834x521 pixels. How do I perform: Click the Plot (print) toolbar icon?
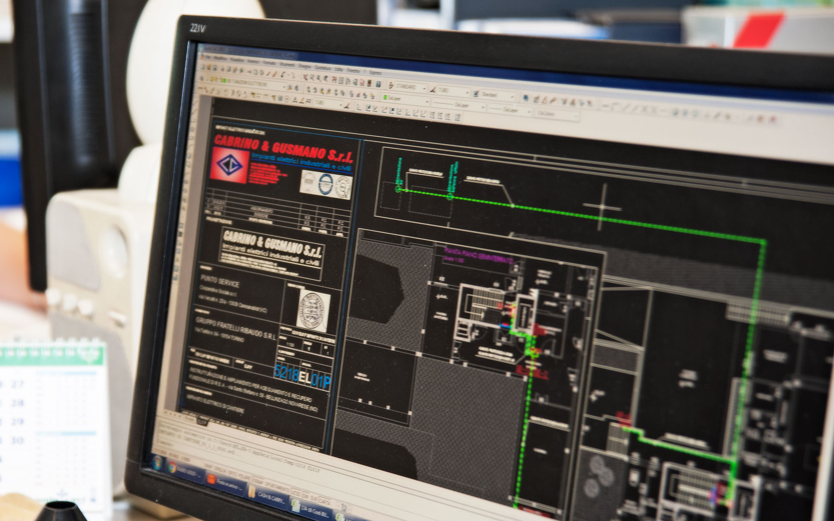[x=222, y=69]
